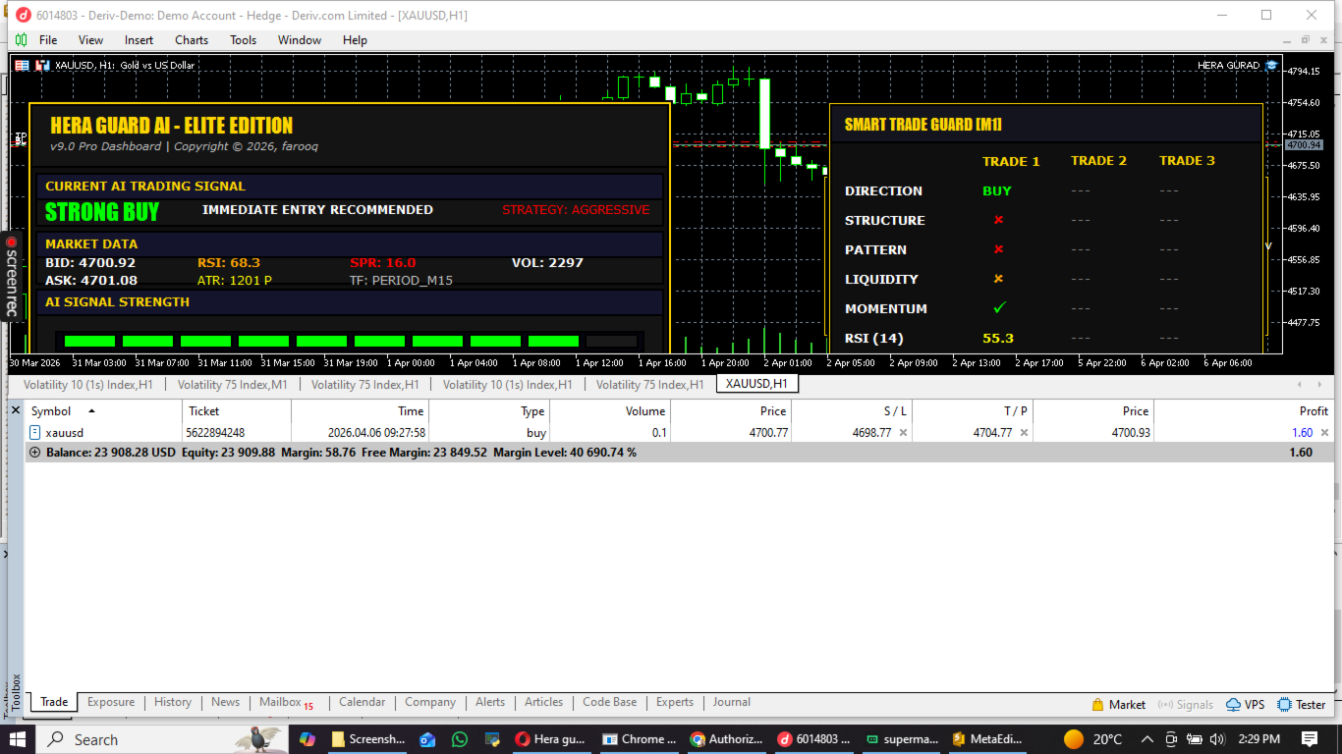Click the ScreenRec recorder side tab
The image size is (1342, 754).
(11, 276)
